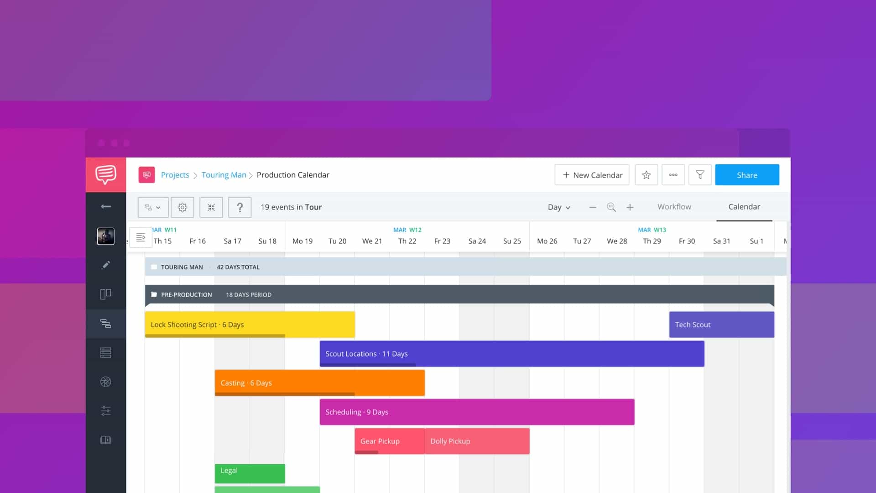
Task: Click the Touring Man project breadcrumb link
Action: pos(224,174)
